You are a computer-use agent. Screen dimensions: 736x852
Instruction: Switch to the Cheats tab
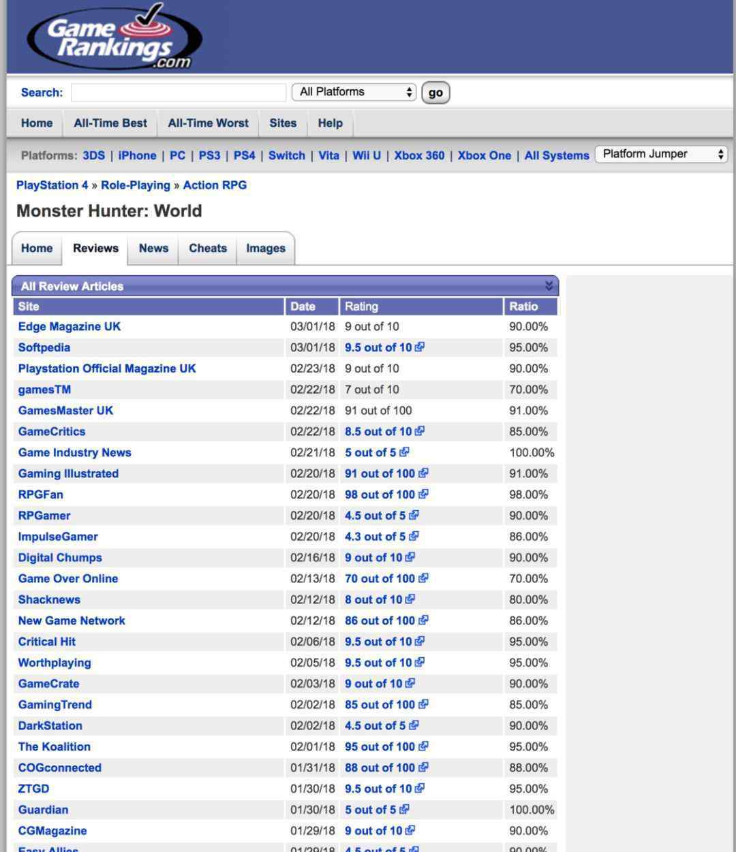[x=208, y=249]
